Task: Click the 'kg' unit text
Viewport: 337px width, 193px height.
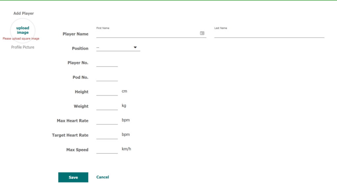Action: click(x=124, y=106)
